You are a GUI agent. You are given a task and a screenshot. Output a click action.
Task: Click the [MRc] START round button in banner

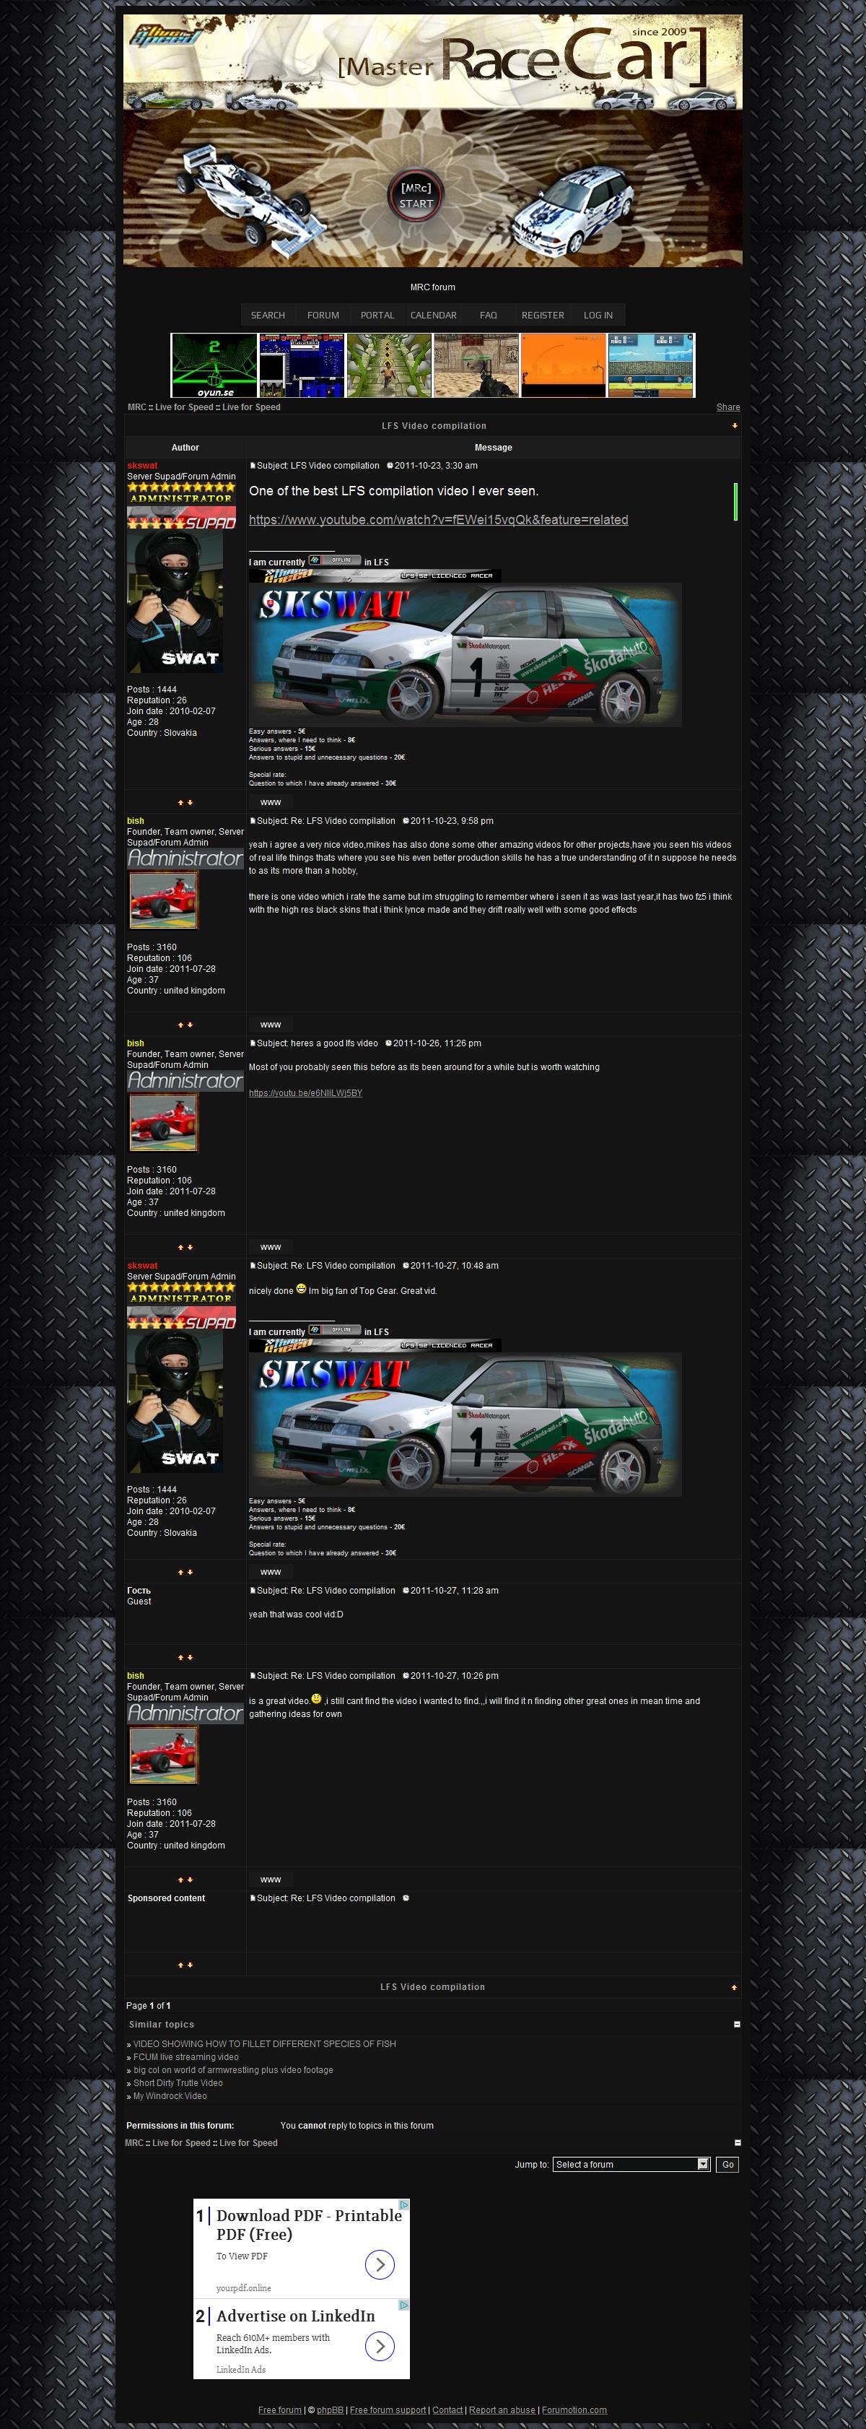click(416, 195)
